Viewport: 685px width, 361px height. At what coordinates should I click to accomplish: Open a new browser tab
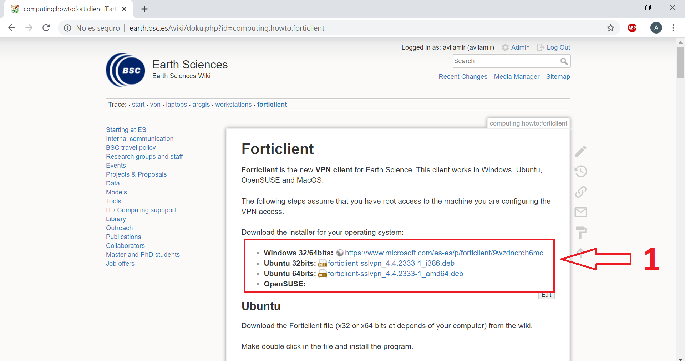[x=144, y=9]
